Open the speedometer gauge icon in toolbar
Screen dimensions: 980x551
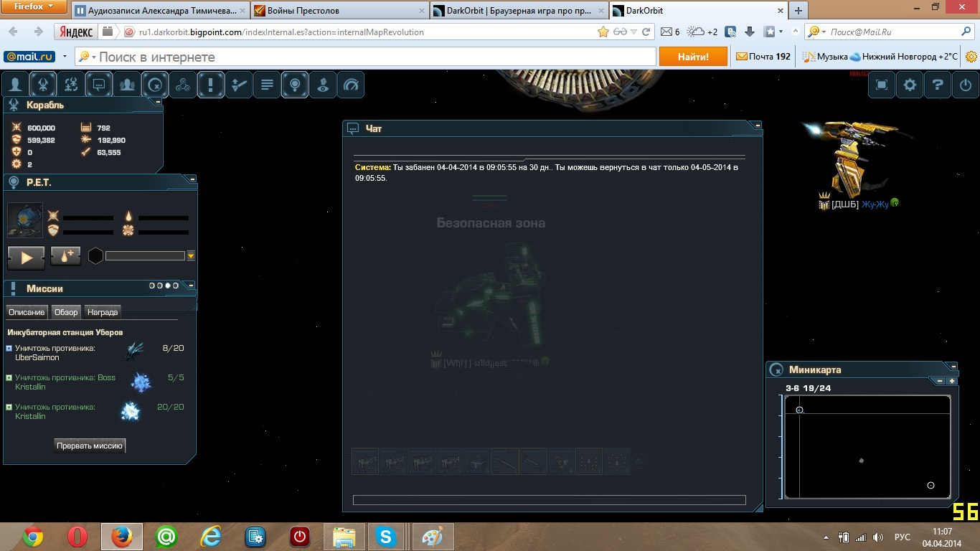pyautogui.click(x=351, y=85)
